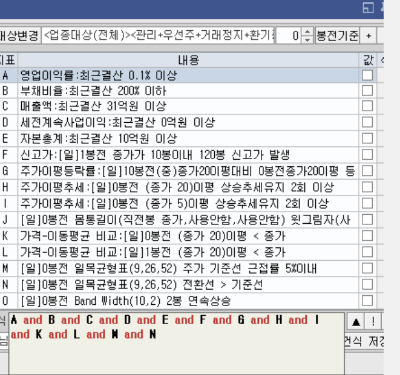
Task: Click the 내용 column header
Action: click(x=188, y=60)
